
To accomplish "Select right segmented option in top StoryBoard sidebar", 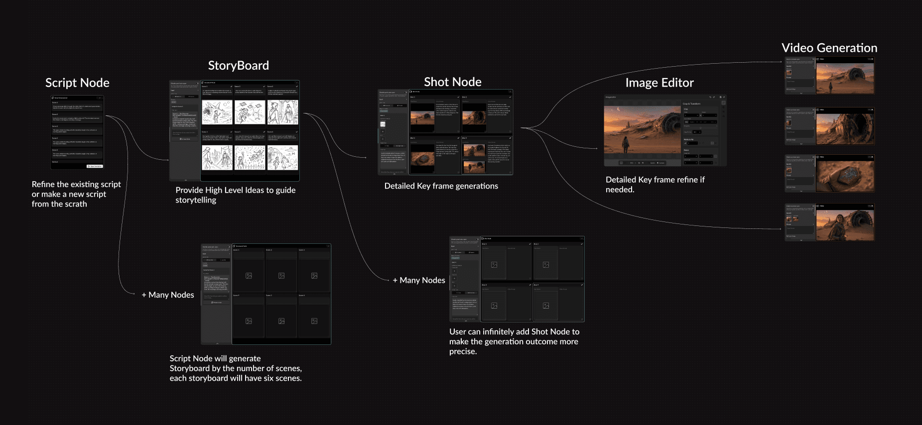I will tap(191, 97).
